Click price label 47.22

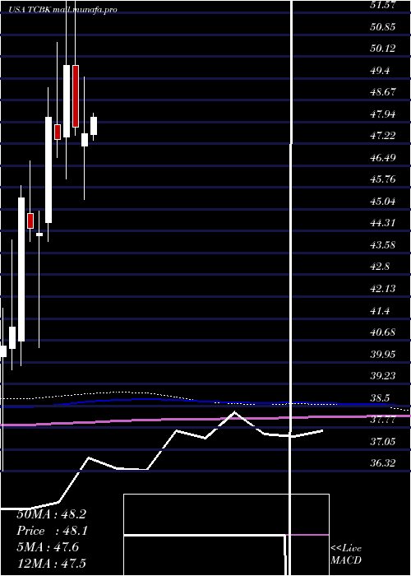384,136
